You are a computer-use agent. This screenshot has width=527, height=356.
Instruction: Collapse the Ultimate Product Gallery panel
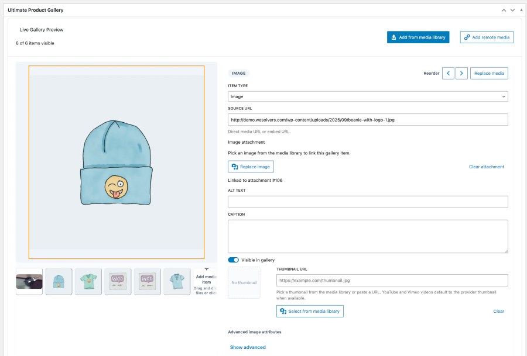(x=521, y=10)
